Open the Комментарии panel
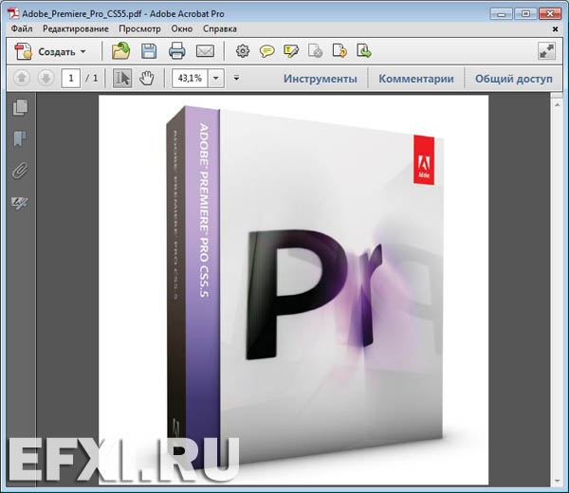569x493 pixels. pos(416,79)
